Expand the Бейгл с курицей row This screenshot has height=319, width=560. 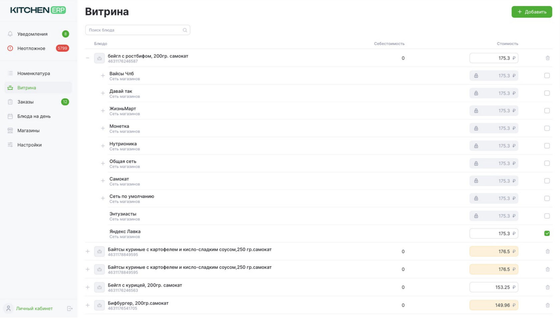click(x=88, y=287)
